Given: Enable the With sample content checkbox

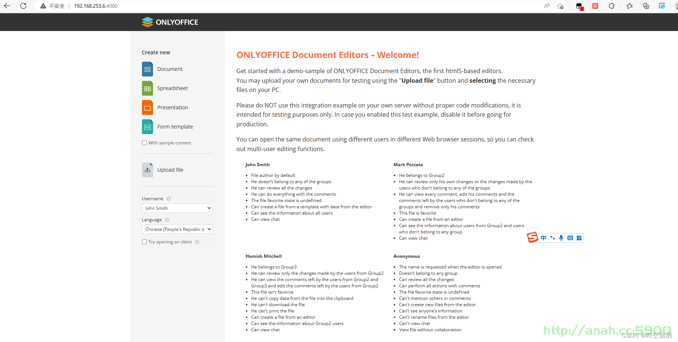Looking at the screenshot, I should click(x=145, y=143).
